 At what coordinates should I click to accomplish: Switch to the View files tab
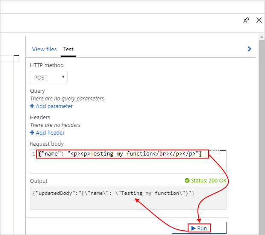[x=44, y=49]
